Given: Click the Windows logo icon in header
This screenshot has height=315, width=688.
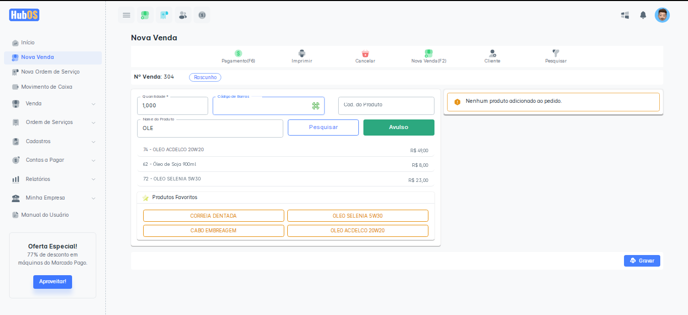Looking at the screenshot, I should coord(625,15).
